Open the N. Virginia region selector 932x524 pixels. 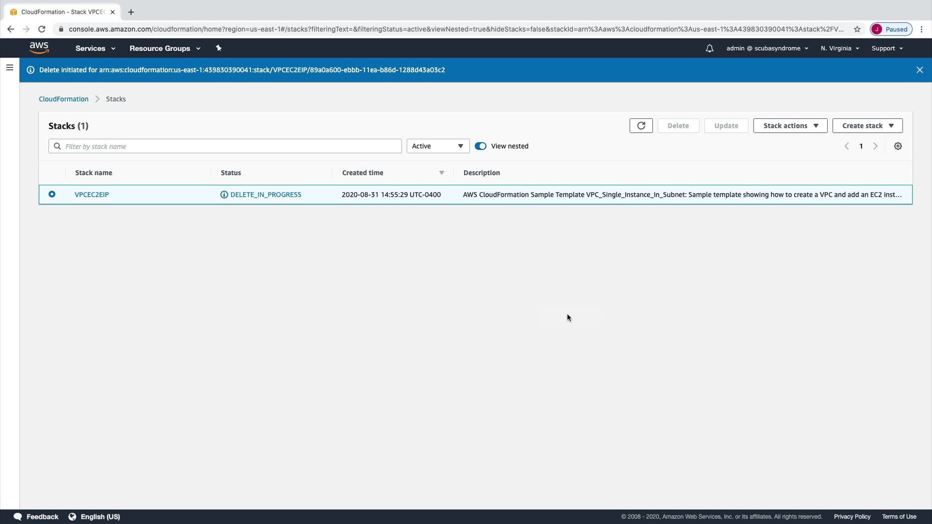[840, 48]
